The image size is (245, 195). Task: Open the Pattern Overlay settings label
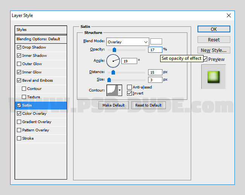click(x=36, y=130)
